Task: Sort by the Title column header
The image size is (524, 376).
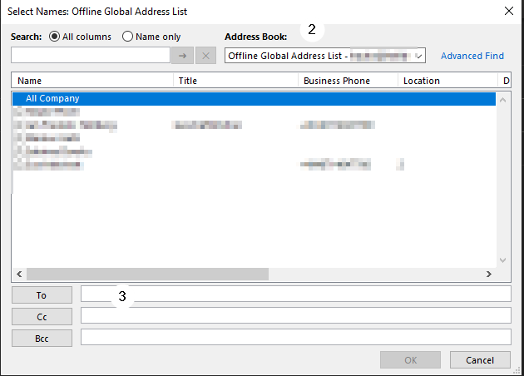Action: pyautogui.click(x=235, y=81)
